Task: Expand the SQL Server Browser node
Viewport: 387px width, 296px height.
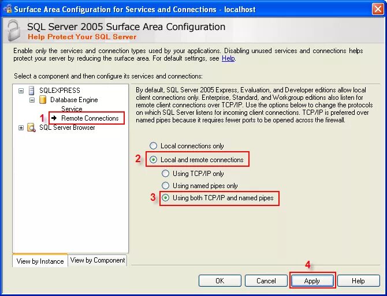Action: (21, 128)
